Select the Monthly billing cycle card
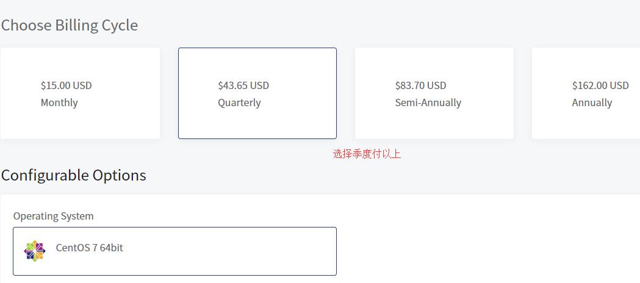Image resolution: width=640 pixels, height=283 pixels. coord(80,93)
